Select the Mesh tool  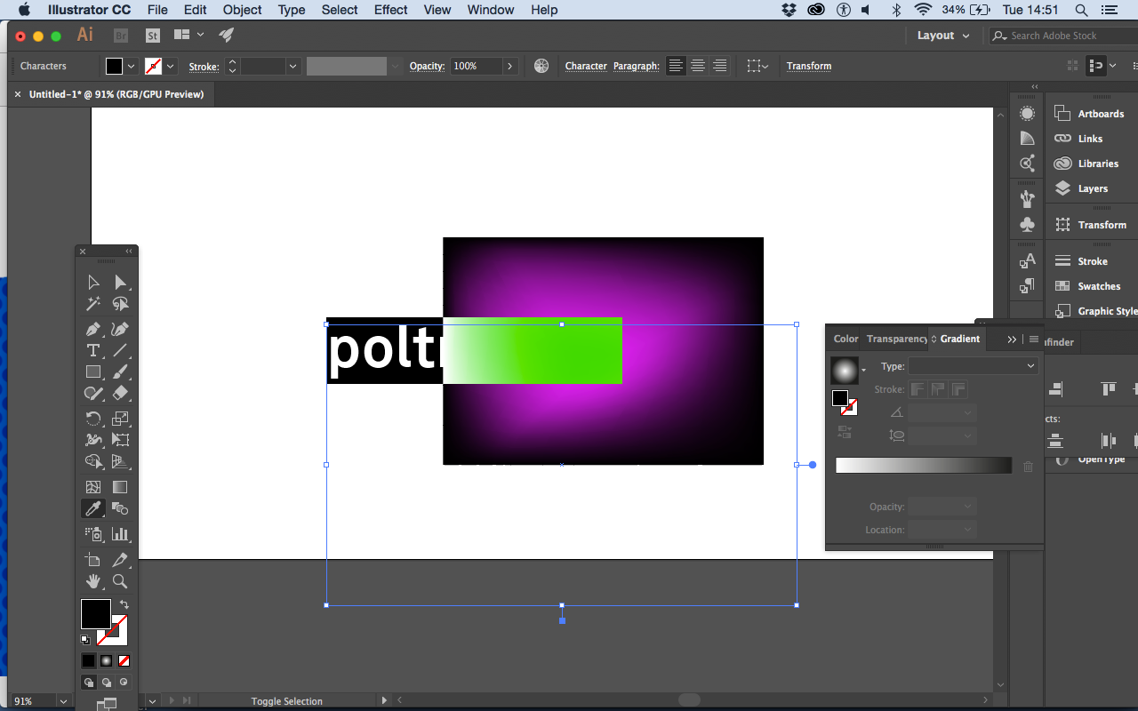[x=93, y=487]
